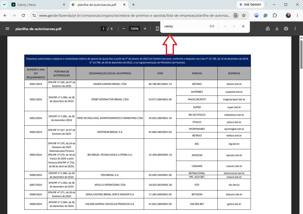The height and width of the screenshot is (214, 303).
Task: Click the CNPJ 34.935.286/0001-19 cell
Action: [160, 118]
